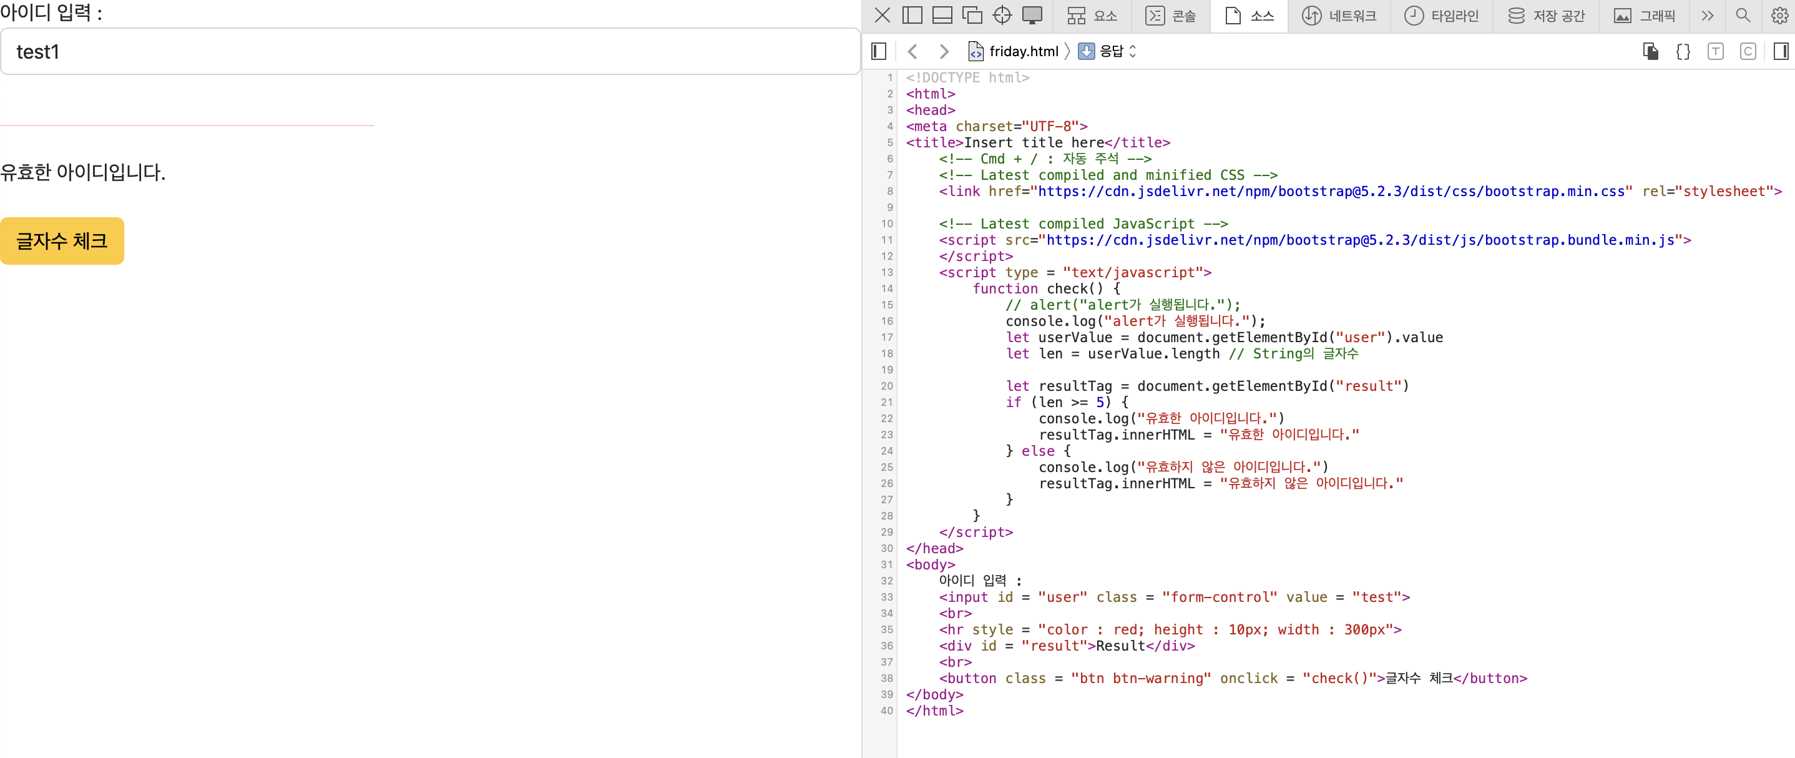Click inside the 아이디 입력 input field

(430, 52)
